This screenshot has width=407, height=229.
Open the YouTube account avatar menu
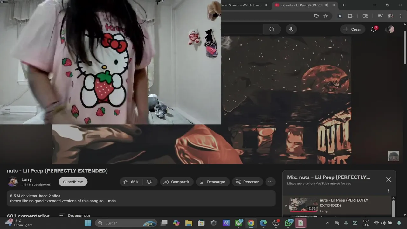coord(390,29)
